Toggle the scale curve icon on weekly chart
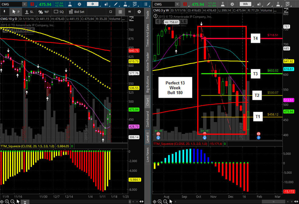 (x=286, y=10)
